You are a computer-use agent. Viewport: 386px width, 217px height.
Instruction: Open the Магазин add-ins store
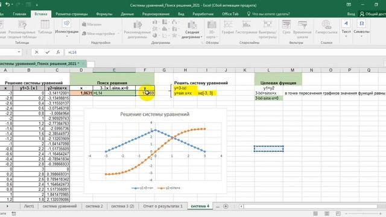pyautogui.click(x=92, y=24)
